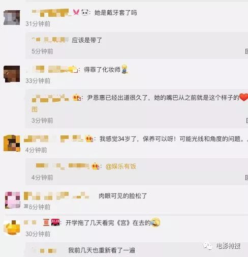Click the emoji after 得罪了化妆师

pyautogui.click(x=125, y=69)
